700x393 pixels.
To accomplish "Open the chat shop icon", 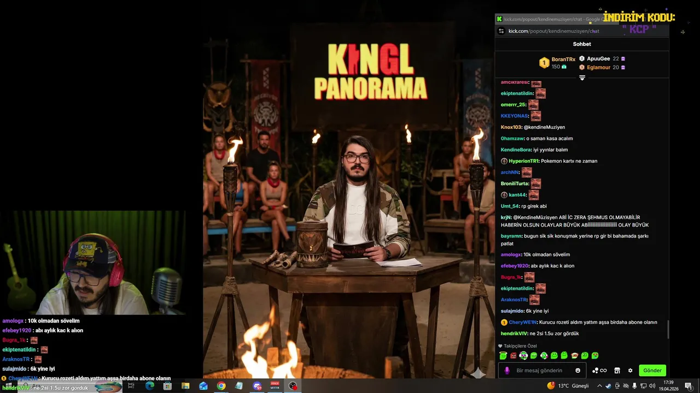I will [617, 371].
